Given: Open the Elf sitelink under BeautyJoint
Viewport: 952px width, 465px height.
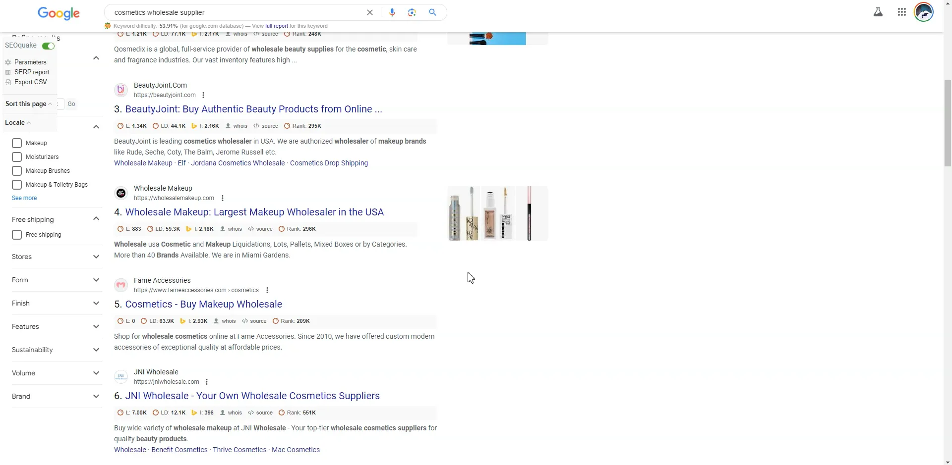Looking at the screenshot, I should (181, 163).
